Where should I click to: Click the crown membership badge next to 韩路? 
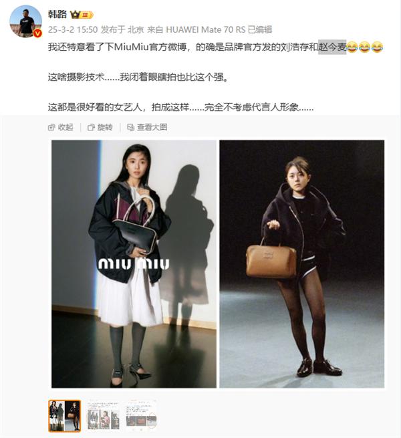point(82,15)
